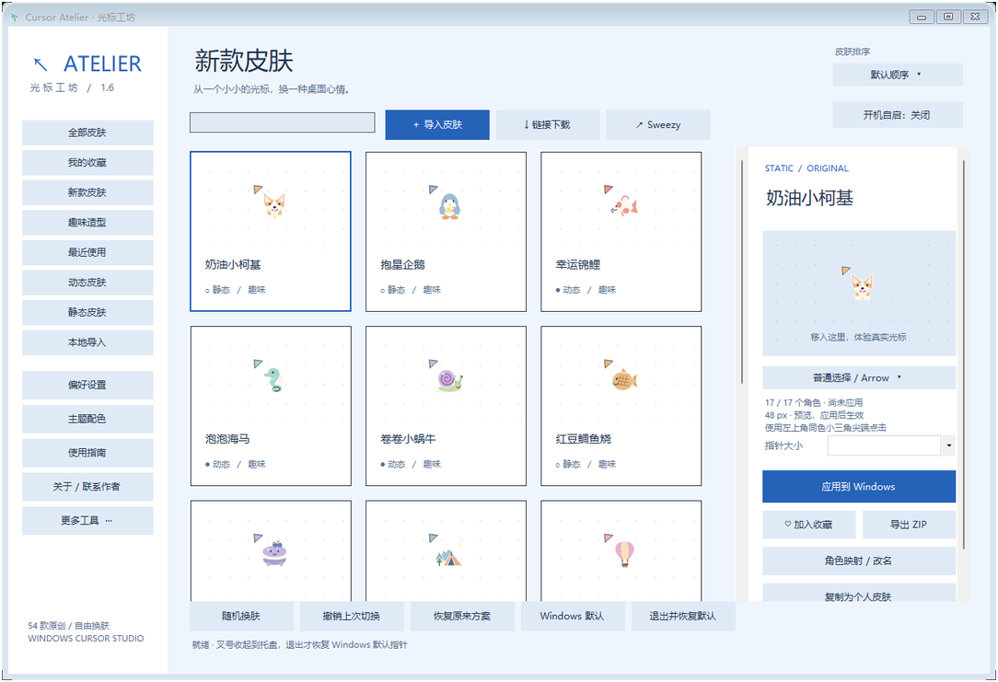The height and width of the screenshot is (682, 998).
Task: Click the skin grid vertical scrollbar
Action: click(x=742, y=272)
